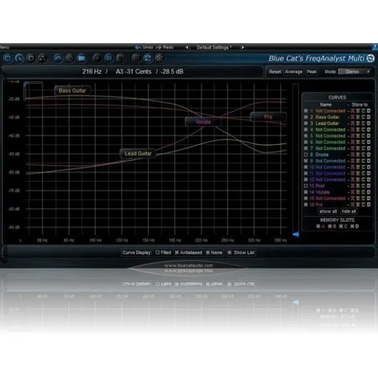
Task: Toggle memory slot C checkbox
Action: tap(341, 226)
